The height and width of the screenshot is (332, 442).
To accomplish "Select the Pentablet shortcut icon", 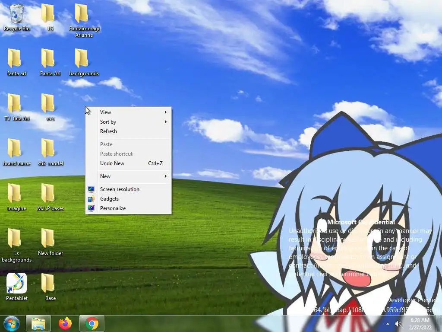I will (x=17, y=287).
